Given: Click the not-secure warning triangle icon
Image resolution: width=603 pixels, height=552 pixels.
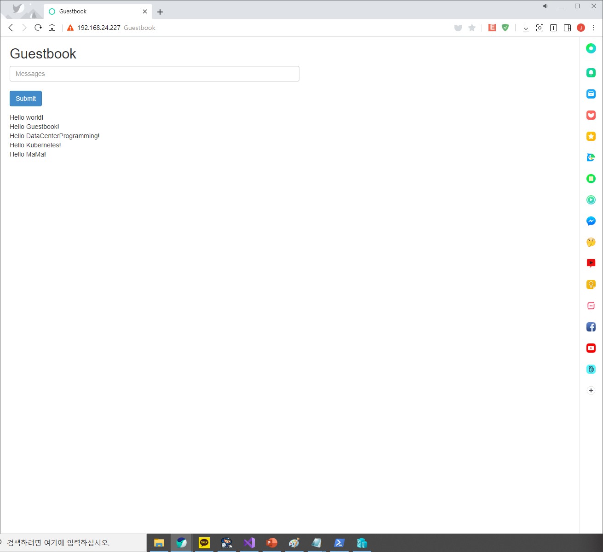Looking at the screenshot, I should pyautogui.click(x=70, y=28).
